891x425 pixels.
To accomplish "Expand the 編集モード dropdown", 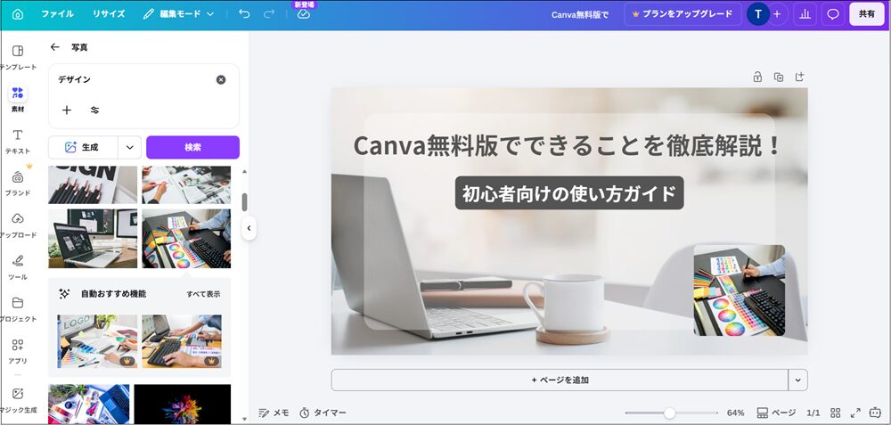I will click(178, 14).
